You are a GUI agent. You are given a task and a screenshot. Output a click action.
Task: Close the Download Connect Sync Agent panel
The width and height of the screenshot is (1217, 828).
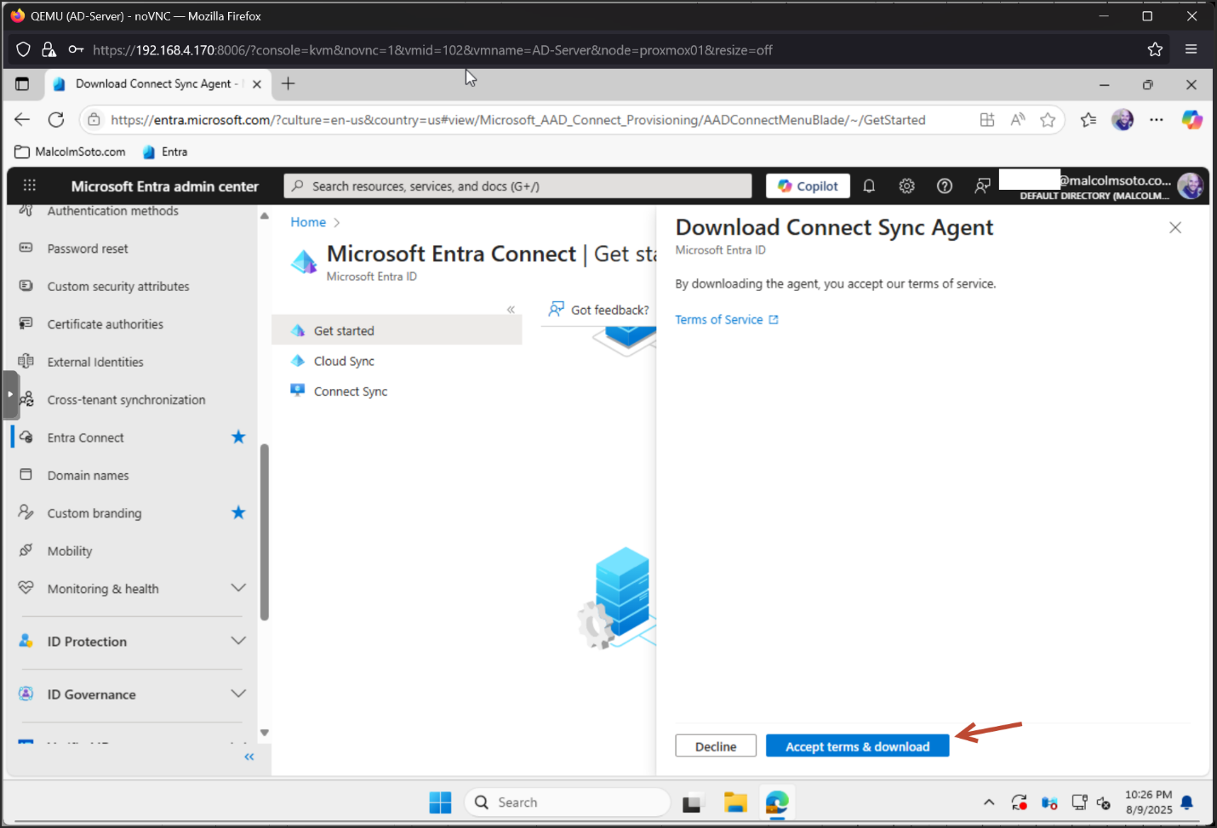[1175, 227]
